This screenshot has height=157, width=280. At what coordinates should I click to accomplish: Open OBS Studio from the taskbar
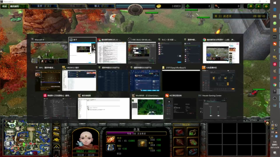(275, 98)
